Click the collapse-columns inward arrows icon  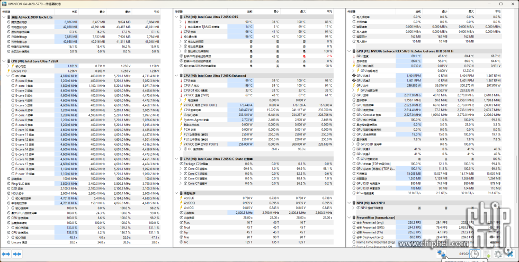point(17,254)
